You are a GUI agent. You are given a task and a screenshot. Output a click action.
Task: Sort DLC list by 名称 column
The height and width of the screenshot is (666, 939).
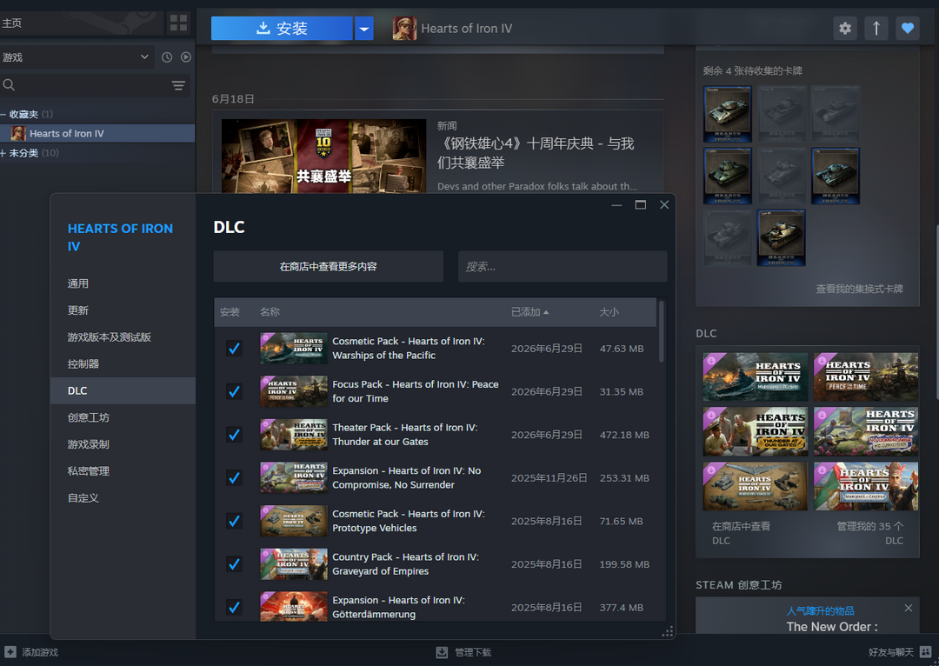pyautogui.click(x=270, y=311)
